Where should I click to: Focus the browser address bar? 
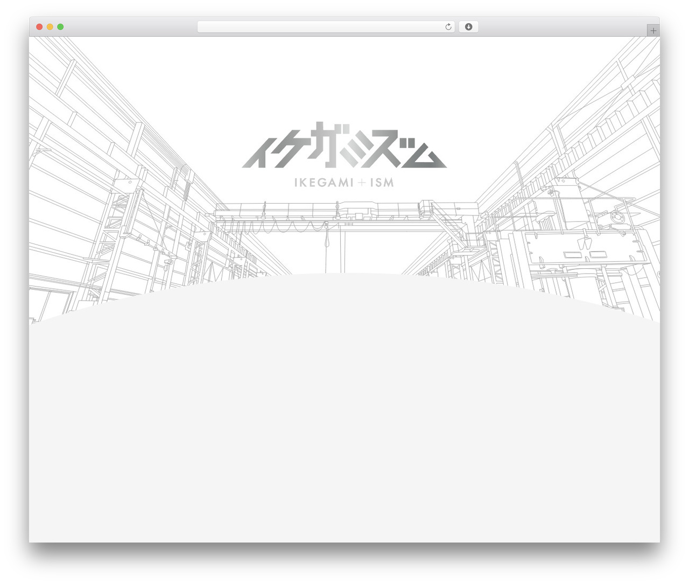coord(326,27)
